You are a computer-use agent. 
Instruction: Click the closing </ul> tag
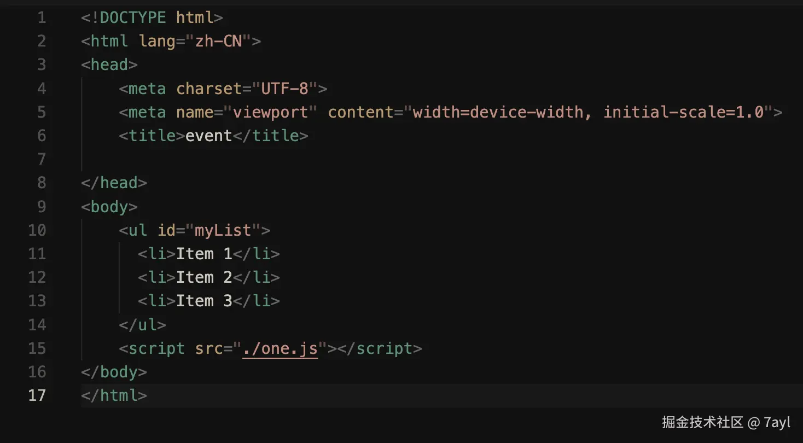click(x=142, y=325)
